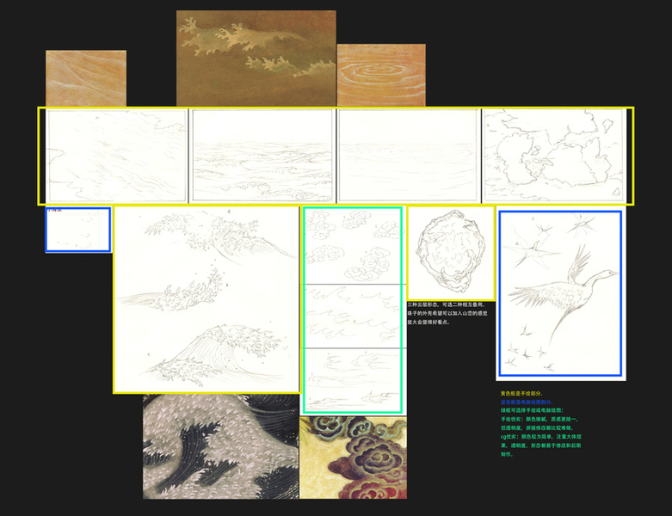The width and height of the screenshot is (672, 516).
Task: Open the calm ripple water pencil sketch
Action: pos(408,156)
